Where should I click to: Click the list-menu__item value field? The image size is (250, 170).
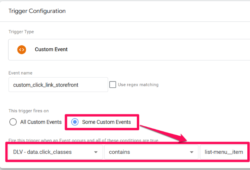pyautogui.click(x=224, y=152)
